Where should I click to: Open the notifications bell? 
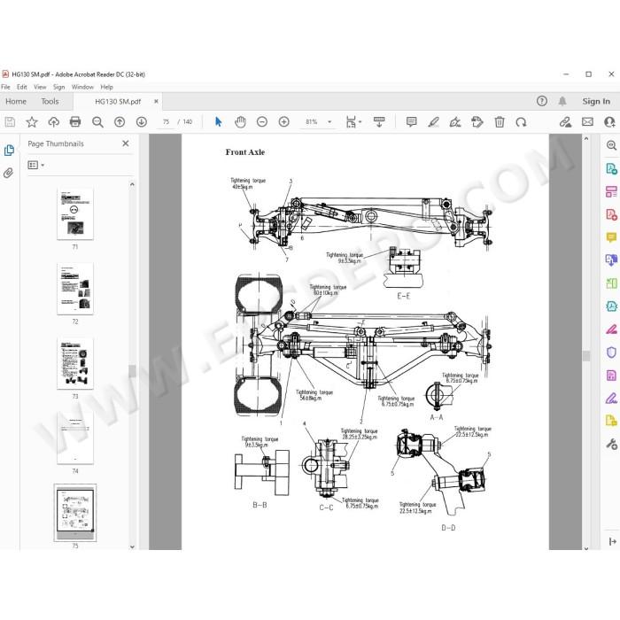(x=562, y=101)
